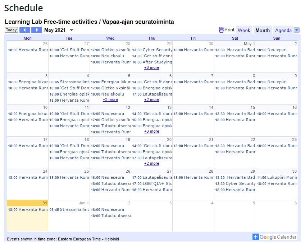This screenshot has width=305, height=248.
Task: Expand the +3 more events on April 29
Action: pyautogui.click(x=152, y=68)
